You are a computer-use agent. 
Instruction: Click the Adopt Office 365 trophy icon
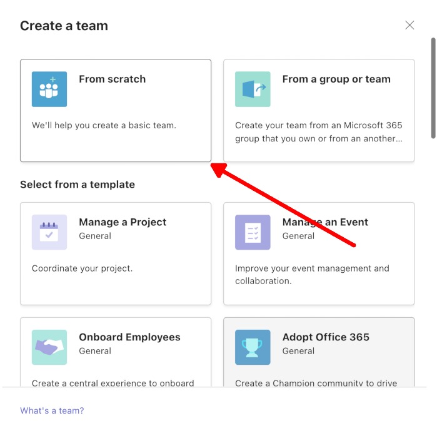[253, 347]
